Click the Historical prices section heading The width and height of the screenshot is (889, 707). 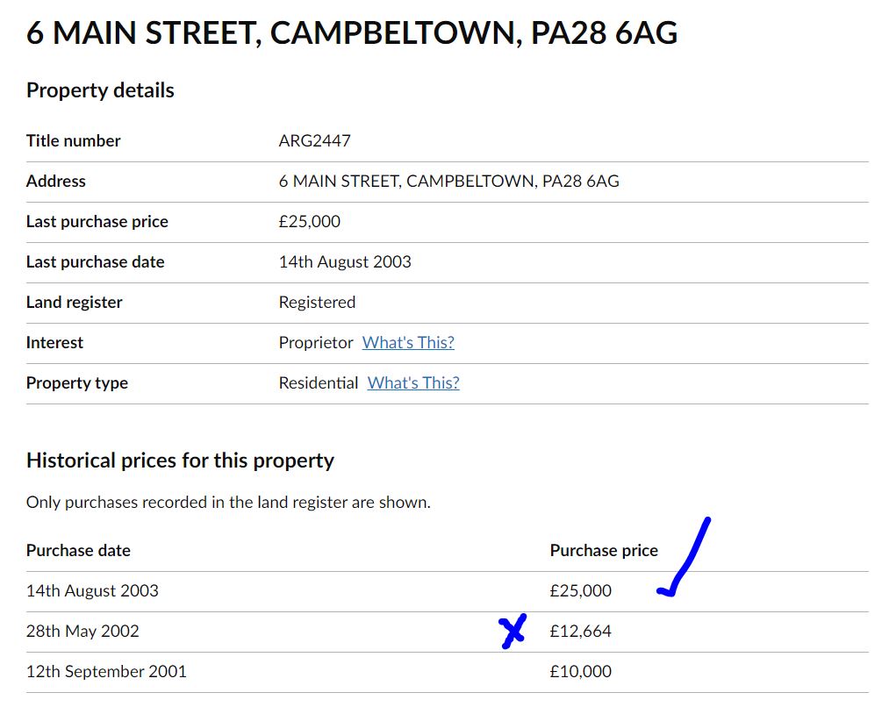180,461
